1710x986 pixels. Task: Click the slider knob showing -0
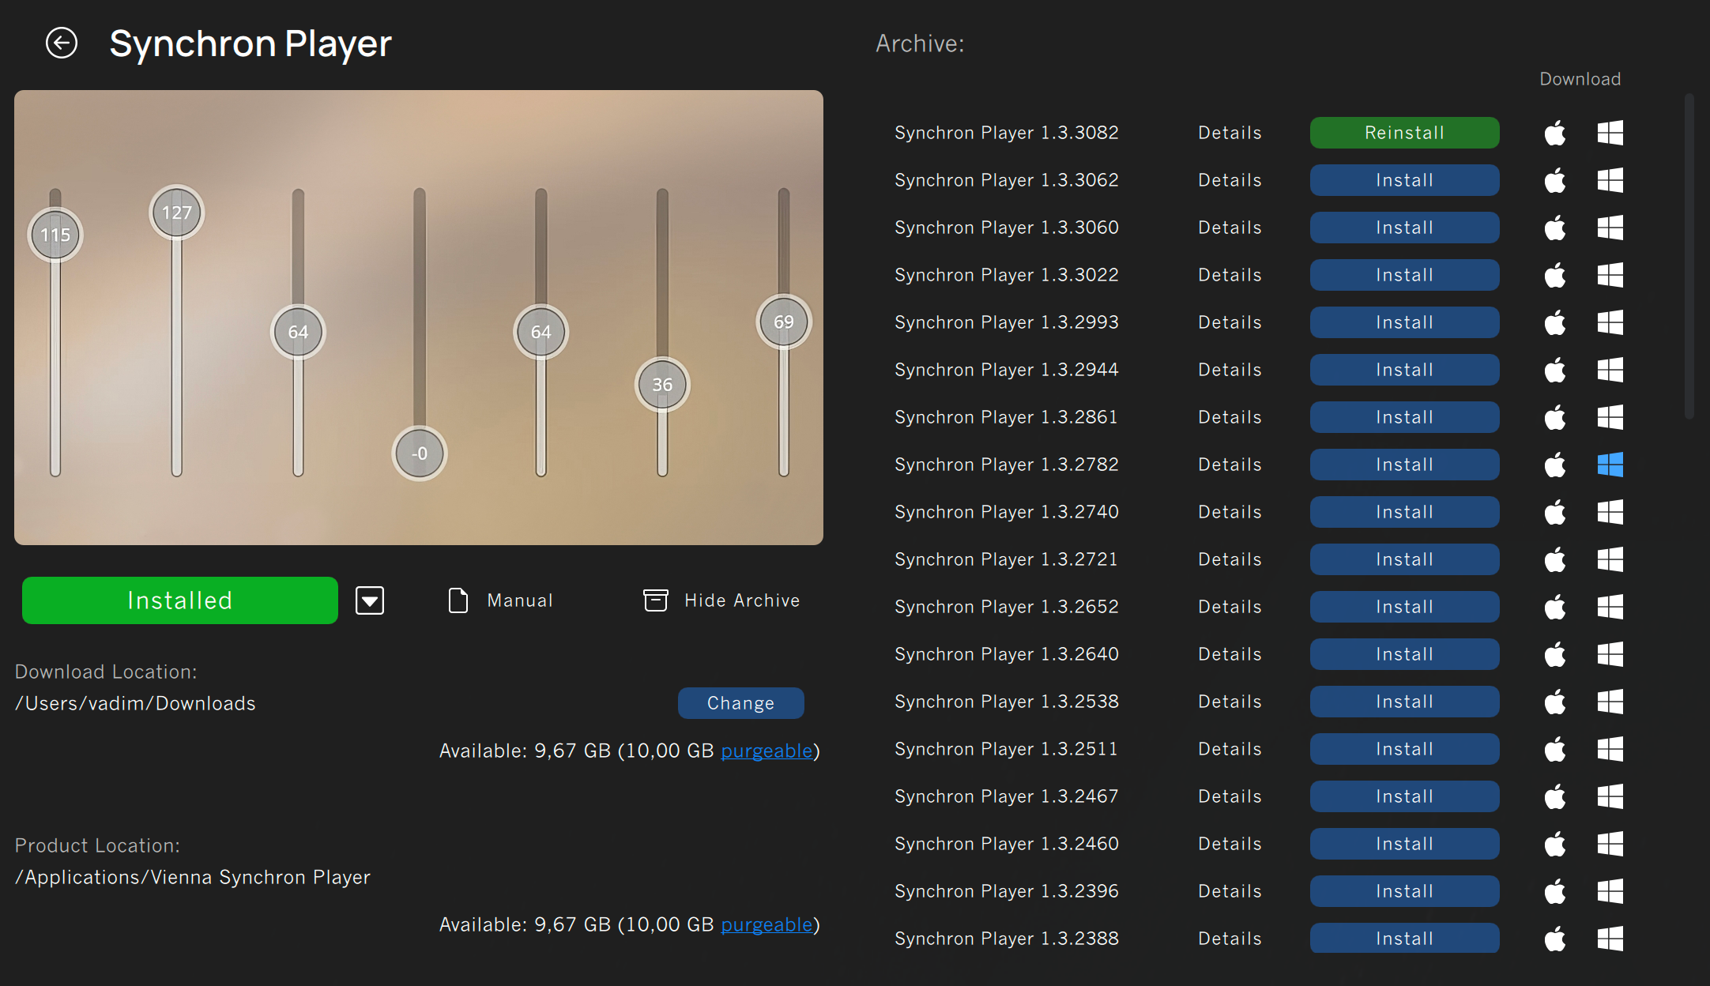click(x=420, y=453)
